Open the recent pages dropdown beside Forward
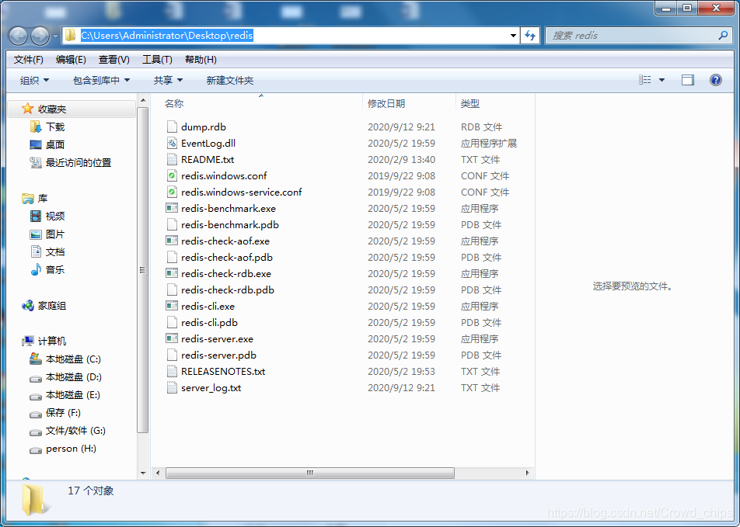The width and height of the screenshot is (740, 527). pyautogui.click(x=55, y=36)
